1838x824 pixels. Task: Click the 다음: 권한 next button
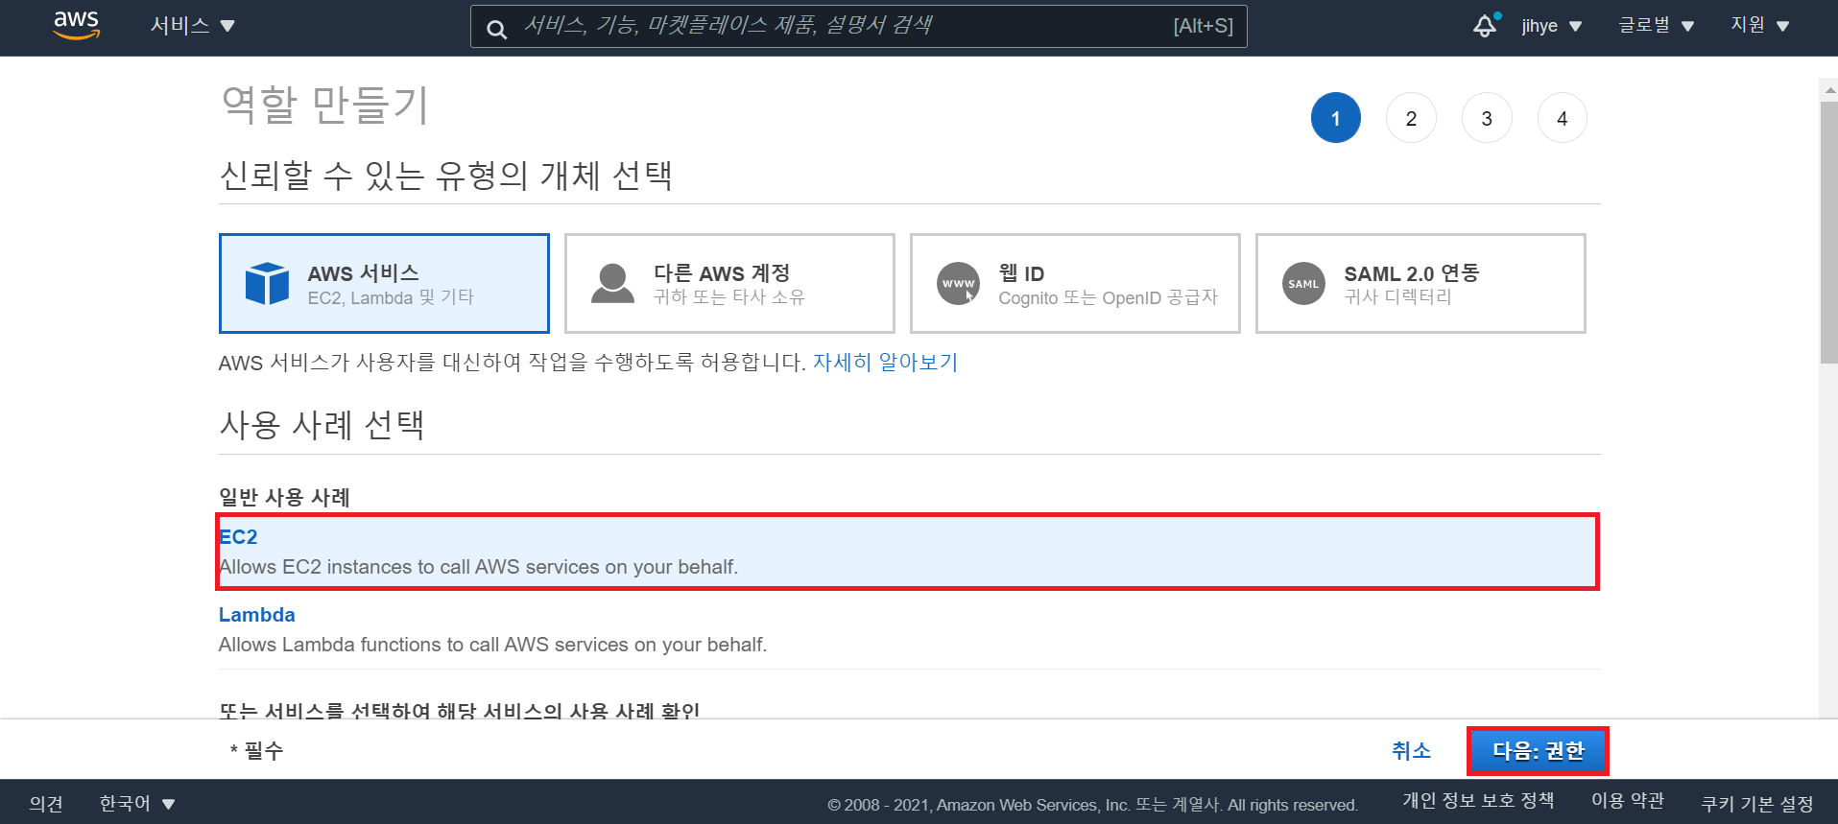(x=1538, y=751)
